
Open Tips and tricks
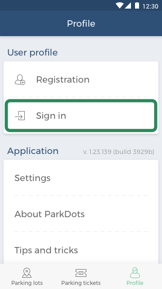(x=81, y=250)
